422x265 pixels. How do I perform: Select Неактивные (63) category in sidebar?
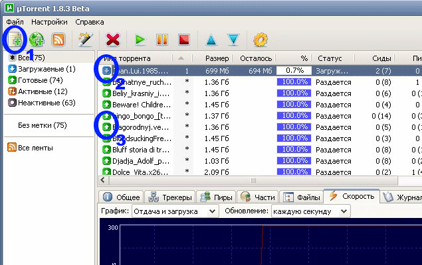pyautogui.click(x=42, y=103)
